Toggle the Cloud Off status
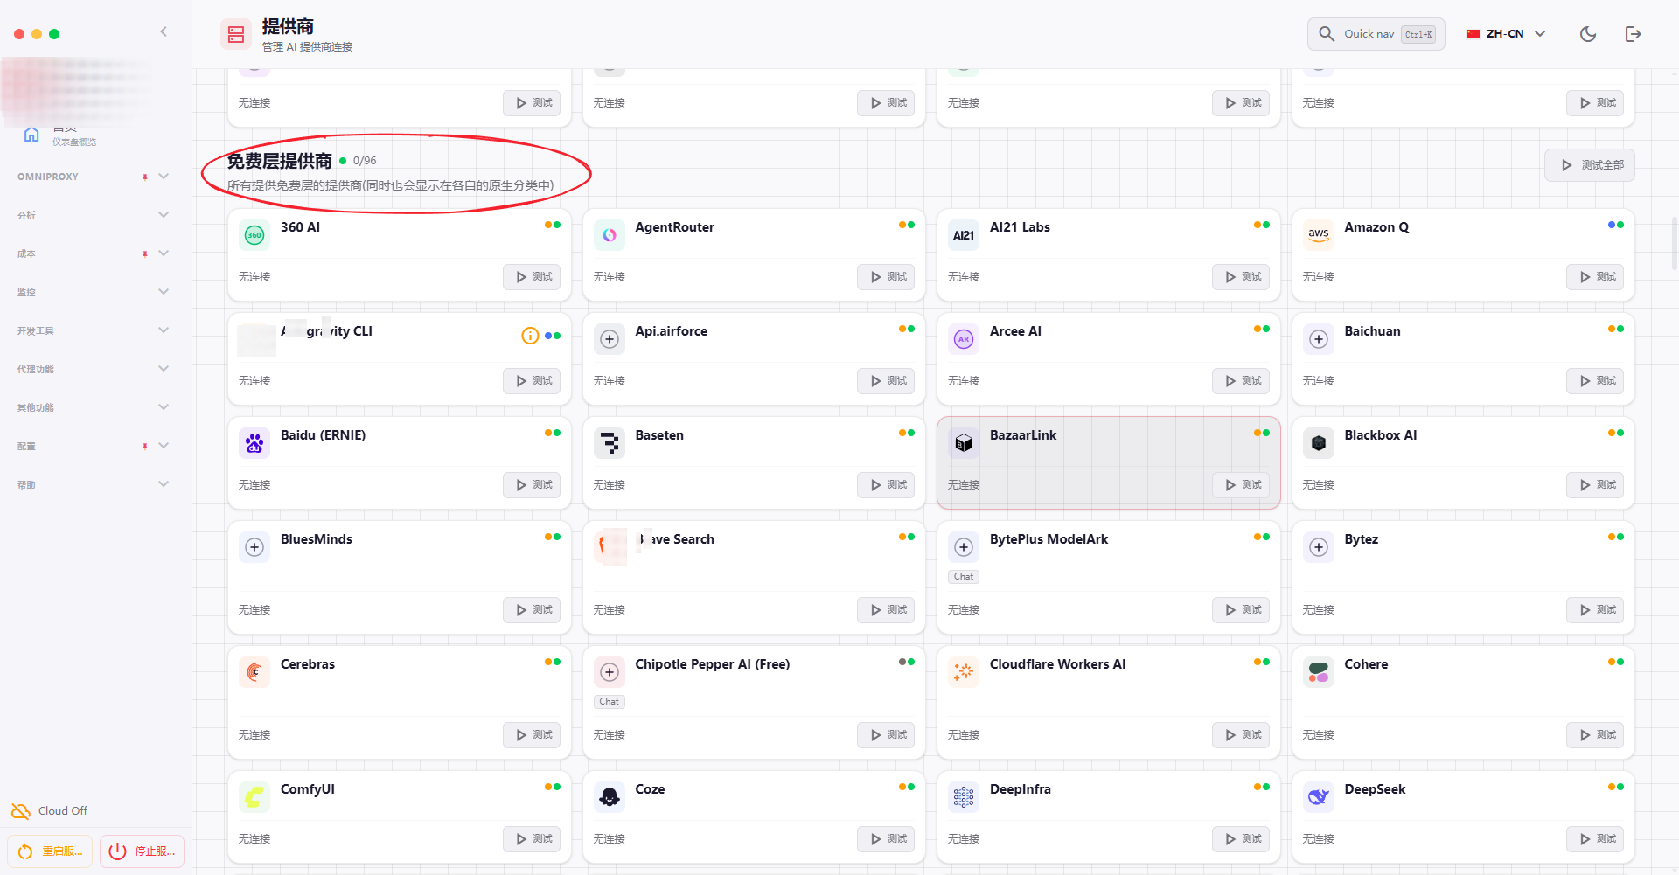Viewport: 1679px width, 875px height. pos(50,811)
